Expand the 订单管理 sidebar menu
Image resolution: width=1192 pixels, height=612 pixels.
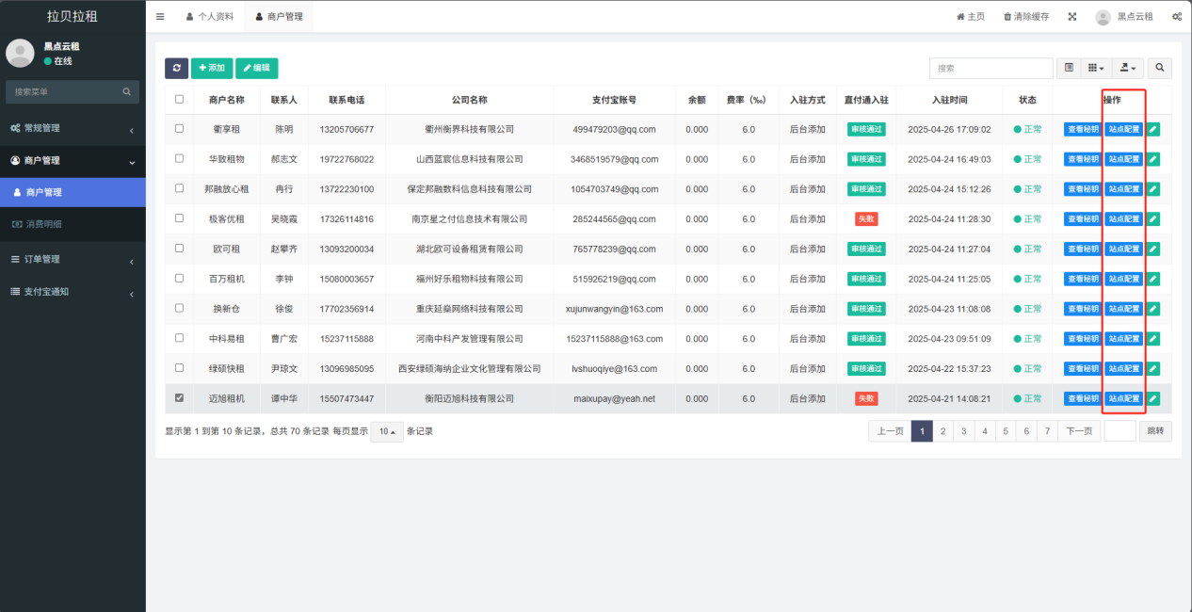pyautogui.click(x=72, y=260)
